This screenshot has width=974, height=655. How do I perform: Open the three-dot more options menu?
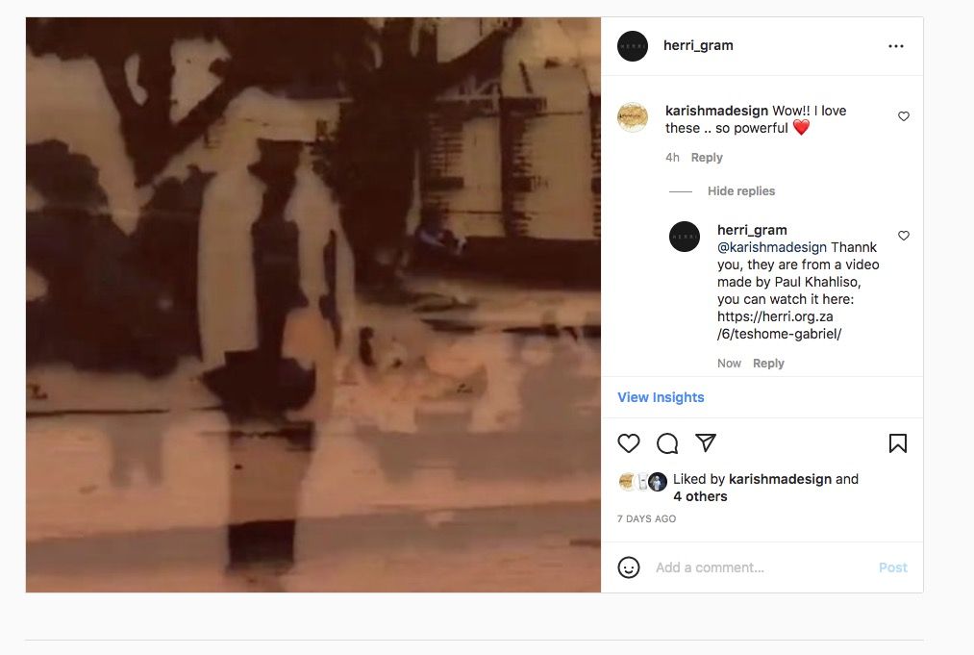pos(896,46)
